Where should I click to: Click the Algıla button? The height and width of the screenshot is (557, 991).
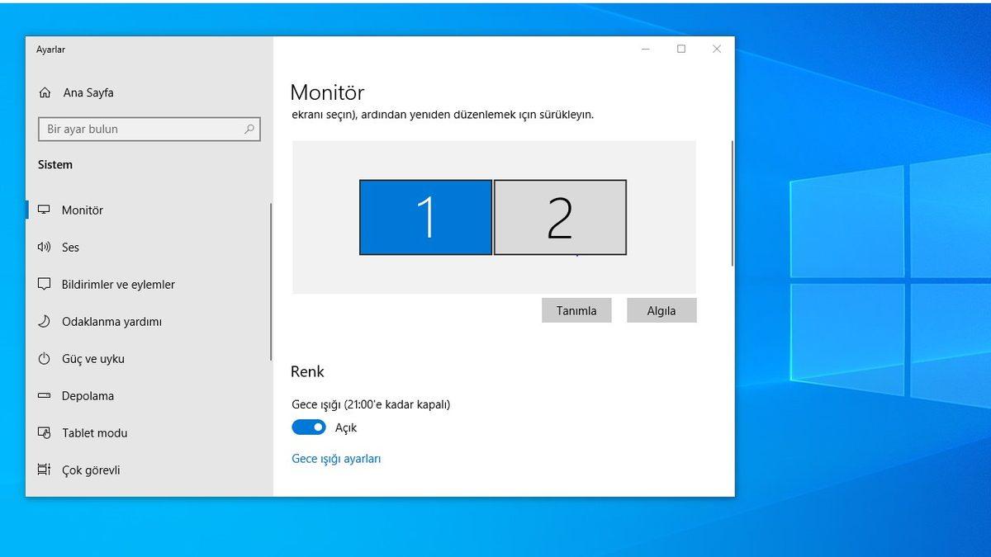661,310
